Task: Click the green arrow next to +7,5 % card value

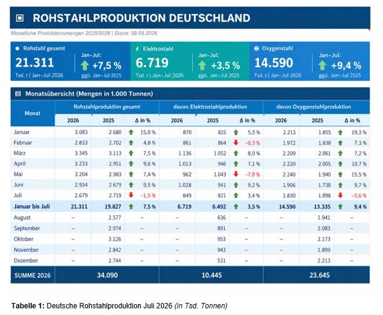Action: [85, 66]
